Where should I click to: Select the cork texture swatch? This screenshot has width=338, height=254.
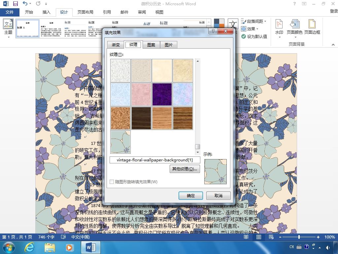(x=120, y=118)
